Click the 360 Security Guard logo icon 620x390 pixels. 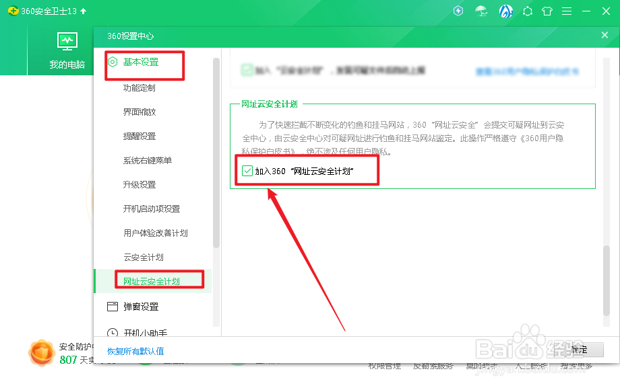(13, 11)
